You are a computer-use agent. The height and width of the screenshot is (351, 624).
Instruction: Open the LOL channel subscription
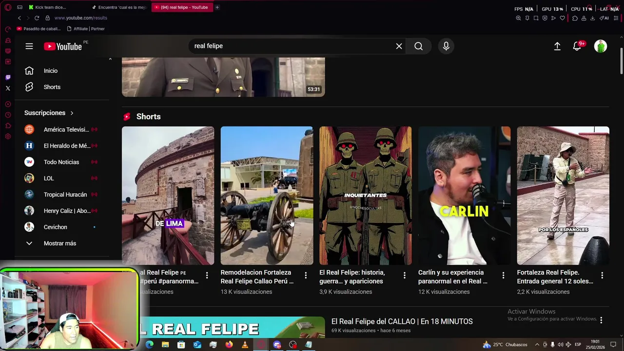tap(61, 178)
